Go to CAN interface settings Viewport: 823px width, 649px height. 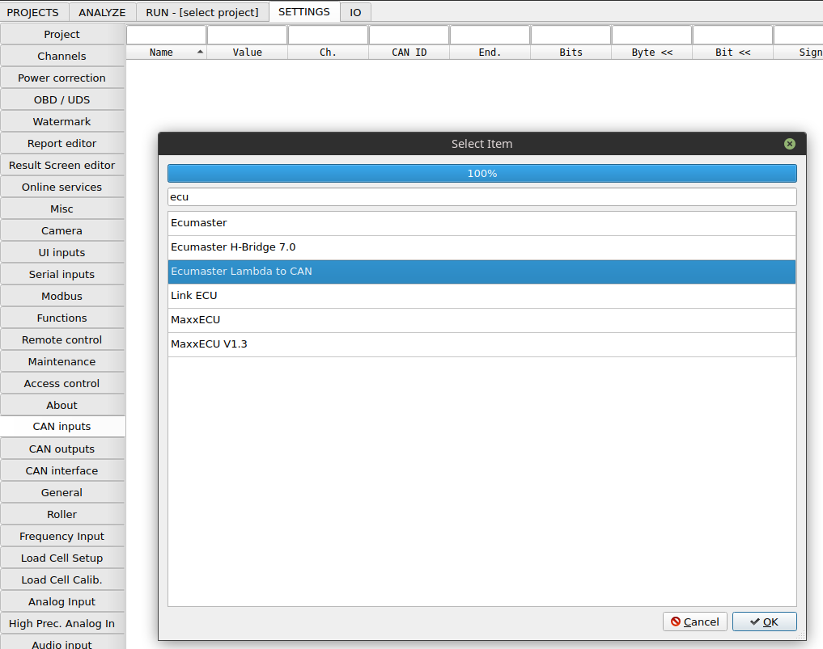(x=62, y=471)
